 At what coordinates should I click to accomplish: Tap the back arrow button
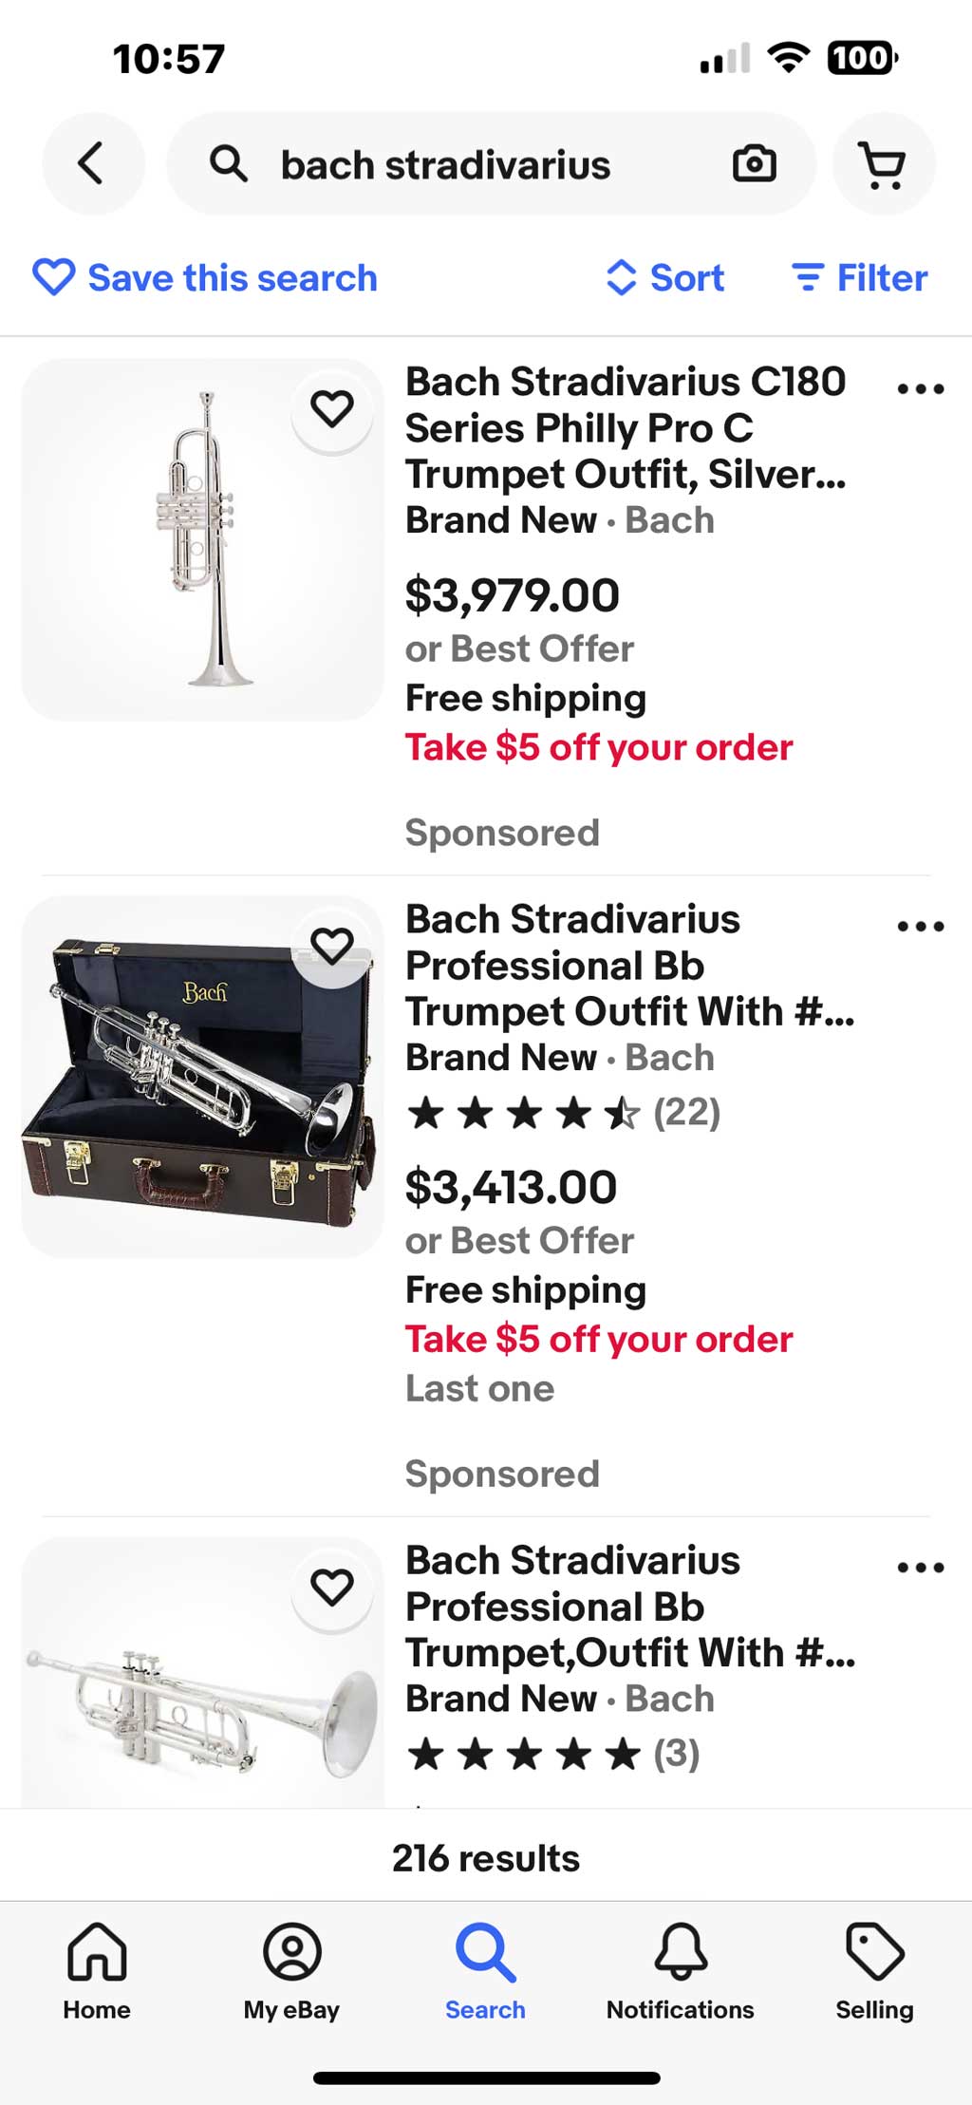(x=92, y=163)
